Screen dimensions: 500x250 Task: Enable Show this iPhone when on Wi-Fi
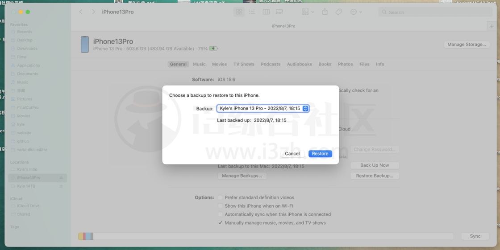[x=220, y=206]
